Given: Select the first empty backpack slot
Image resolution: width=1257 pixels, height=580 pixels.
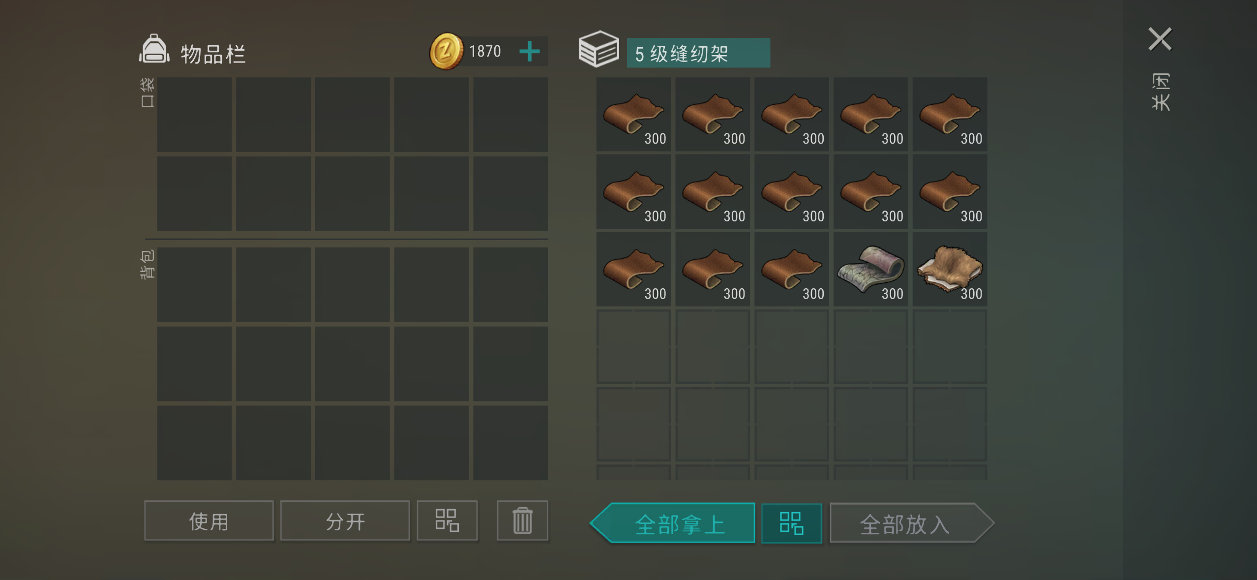Looking at the screenshot, I should (194, 284).
